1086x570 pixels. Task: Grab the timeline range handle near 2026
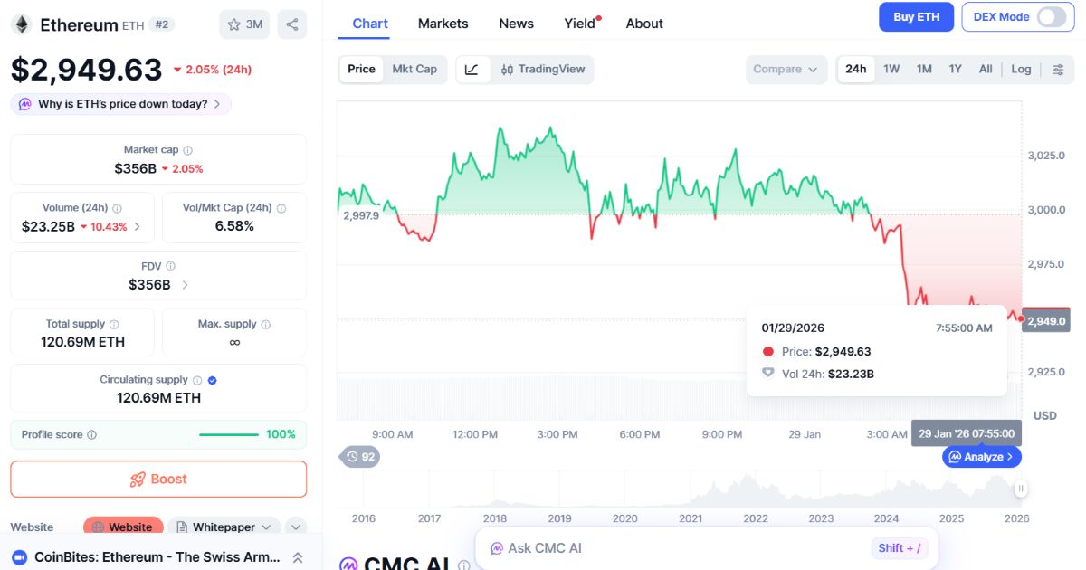coord(1021,489)
